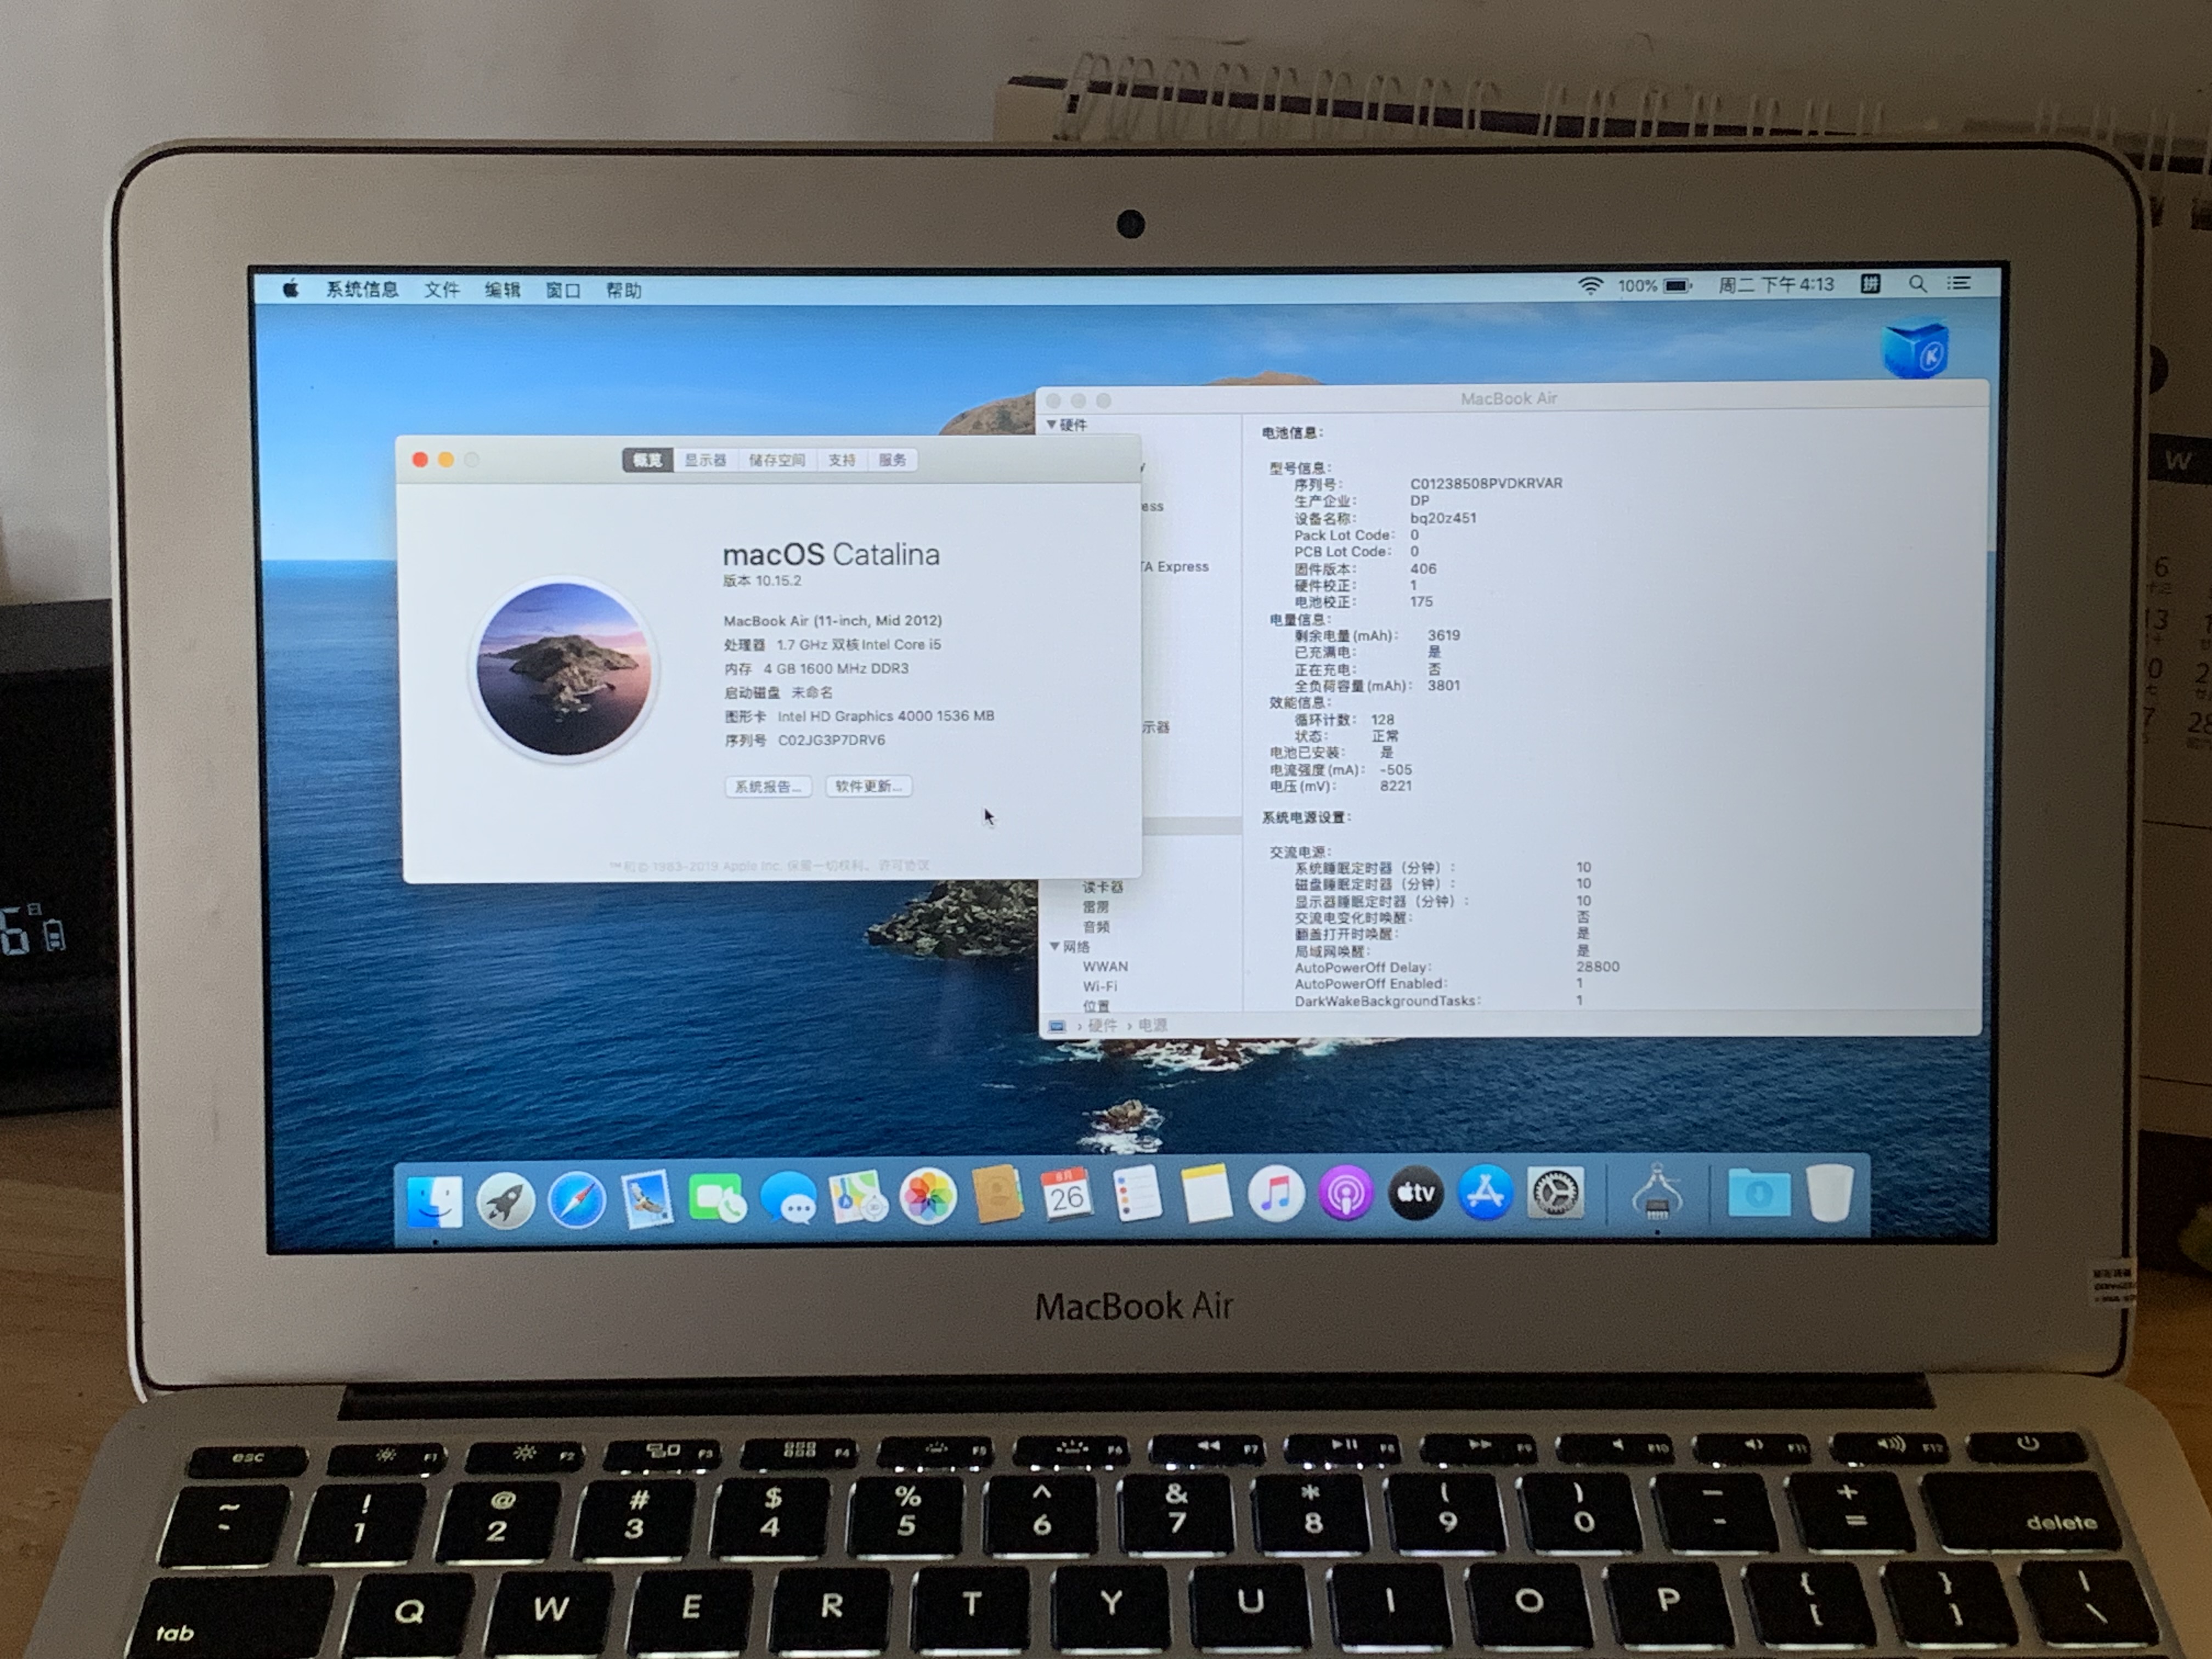Select 读卡器 in the sidebar
The image size is (2212, 1659).
tap(1103, 887)
